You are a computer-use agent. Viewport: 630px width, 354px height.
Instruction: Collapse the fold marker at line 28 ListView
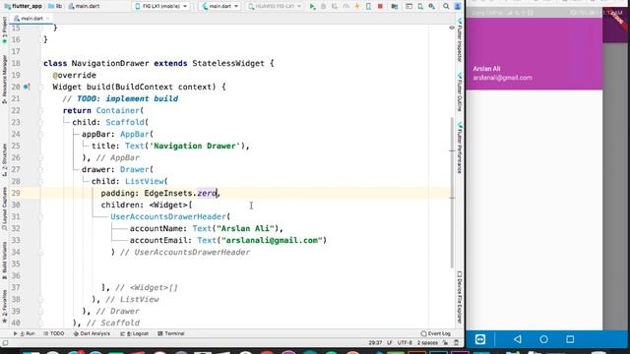point(40,181)
